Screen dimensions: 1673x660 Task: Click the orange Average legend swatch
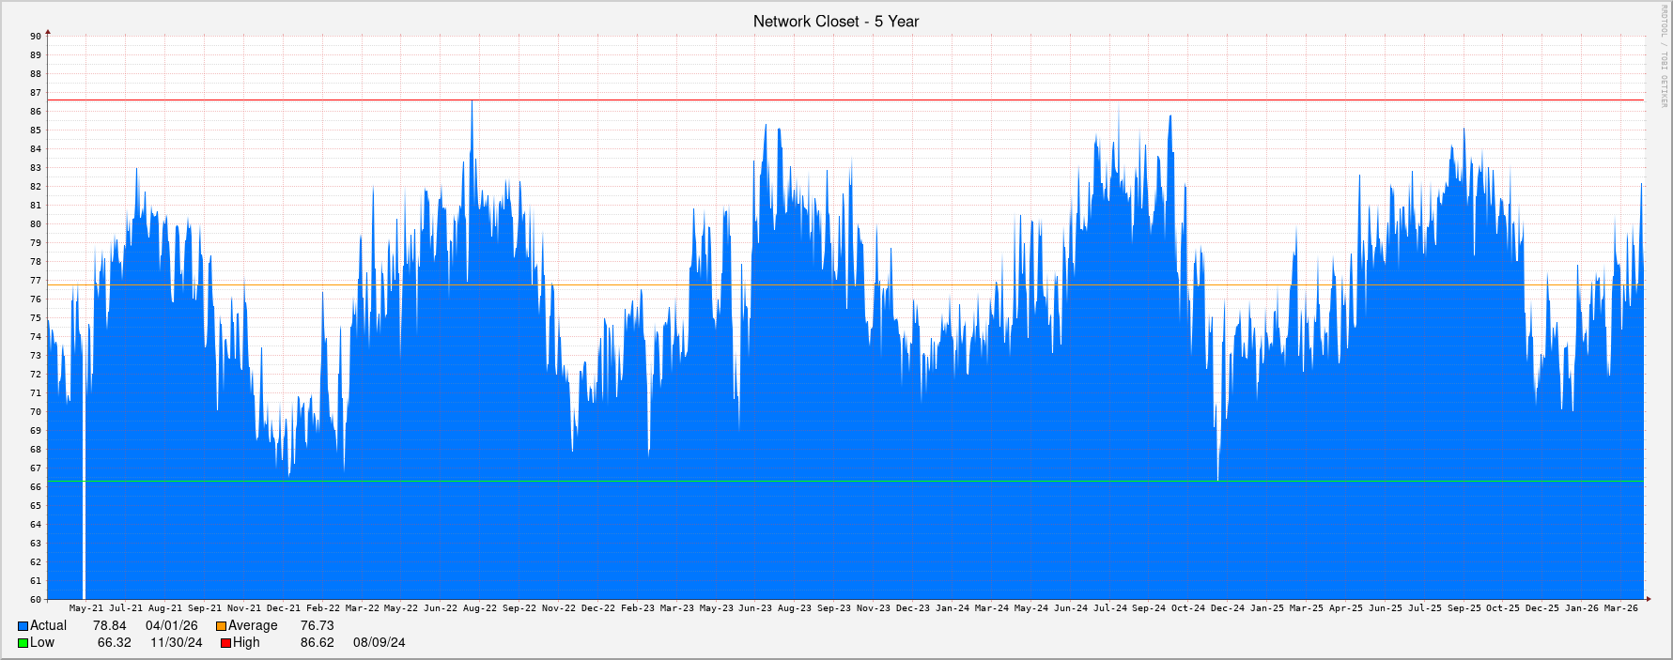point(221,626)
